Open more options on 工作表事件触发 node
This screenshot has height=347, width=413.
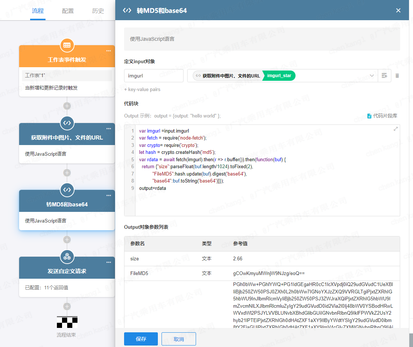coord(109,51)
